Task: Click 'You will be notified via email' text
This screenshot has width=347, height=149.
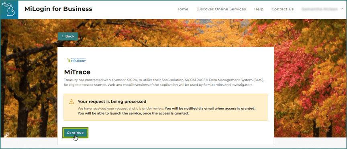Action: [210, 109]
